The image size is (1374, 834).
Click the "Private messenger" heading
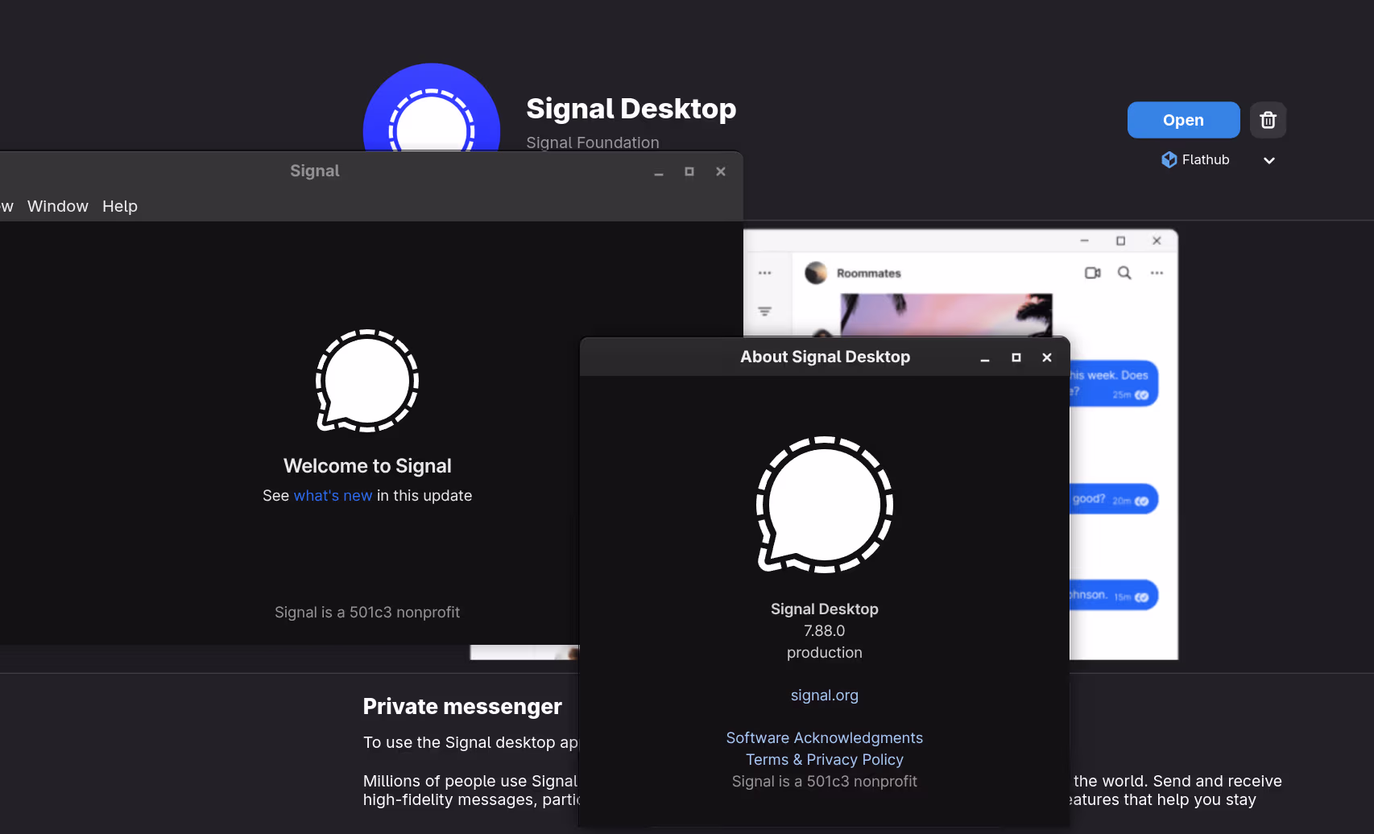click(462, 706)
